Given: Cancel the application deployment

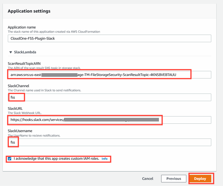Looking at the screenshot, I should pos(148,179).
